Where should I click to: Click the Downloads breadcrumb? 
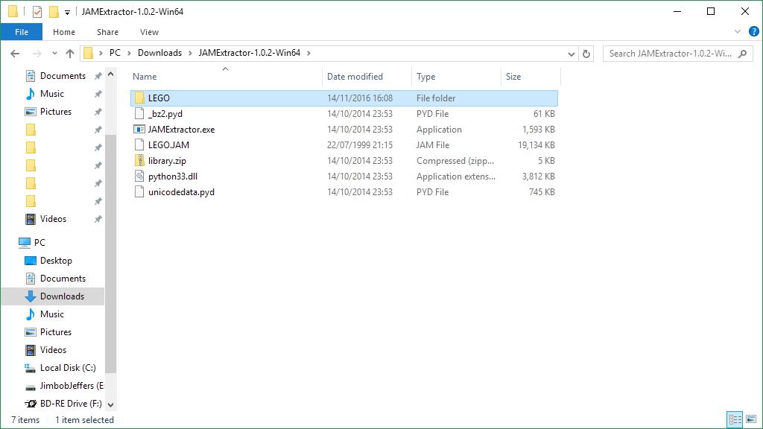159,53
